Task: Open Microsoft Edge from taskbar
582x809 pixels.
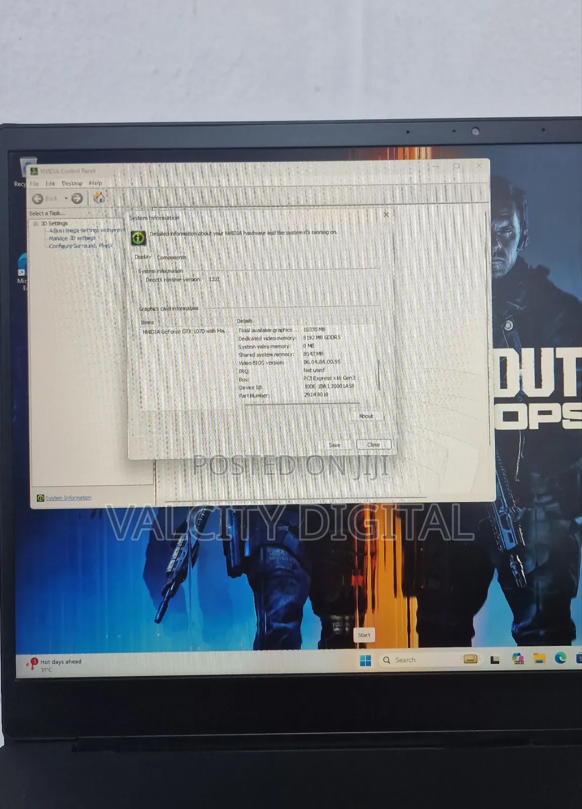Action: coord(560,657)
